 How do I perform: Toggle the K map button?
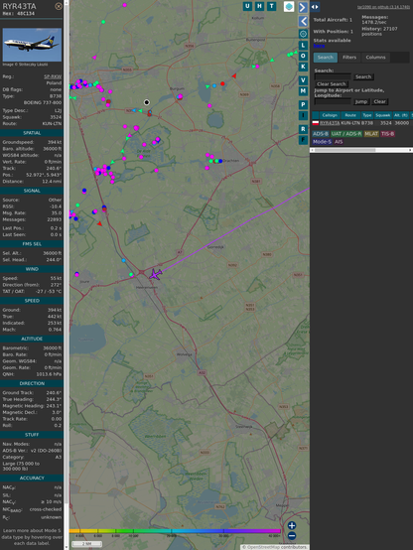(x=303, y=67)
